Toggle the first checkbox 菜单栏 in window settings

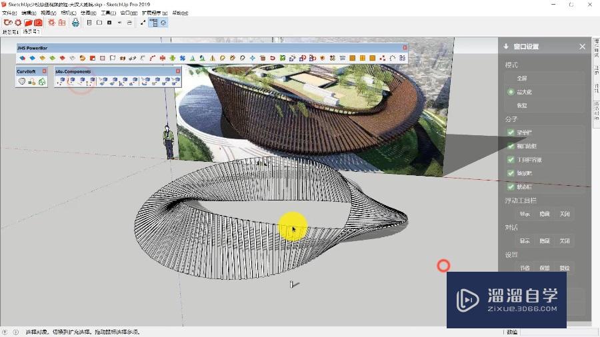[x=511, y=133]
